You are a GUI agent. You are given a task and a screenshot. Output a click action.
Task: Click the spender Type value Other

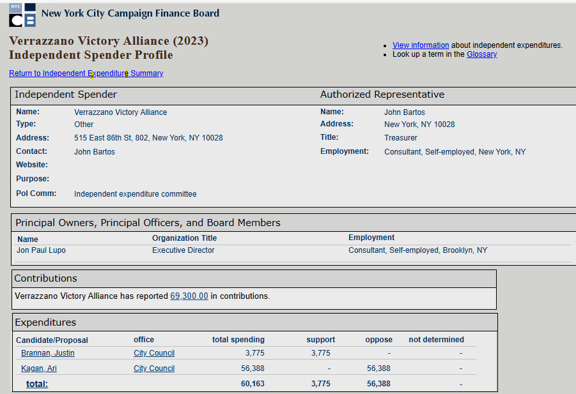pyautogui.click(x=84, y=125)
